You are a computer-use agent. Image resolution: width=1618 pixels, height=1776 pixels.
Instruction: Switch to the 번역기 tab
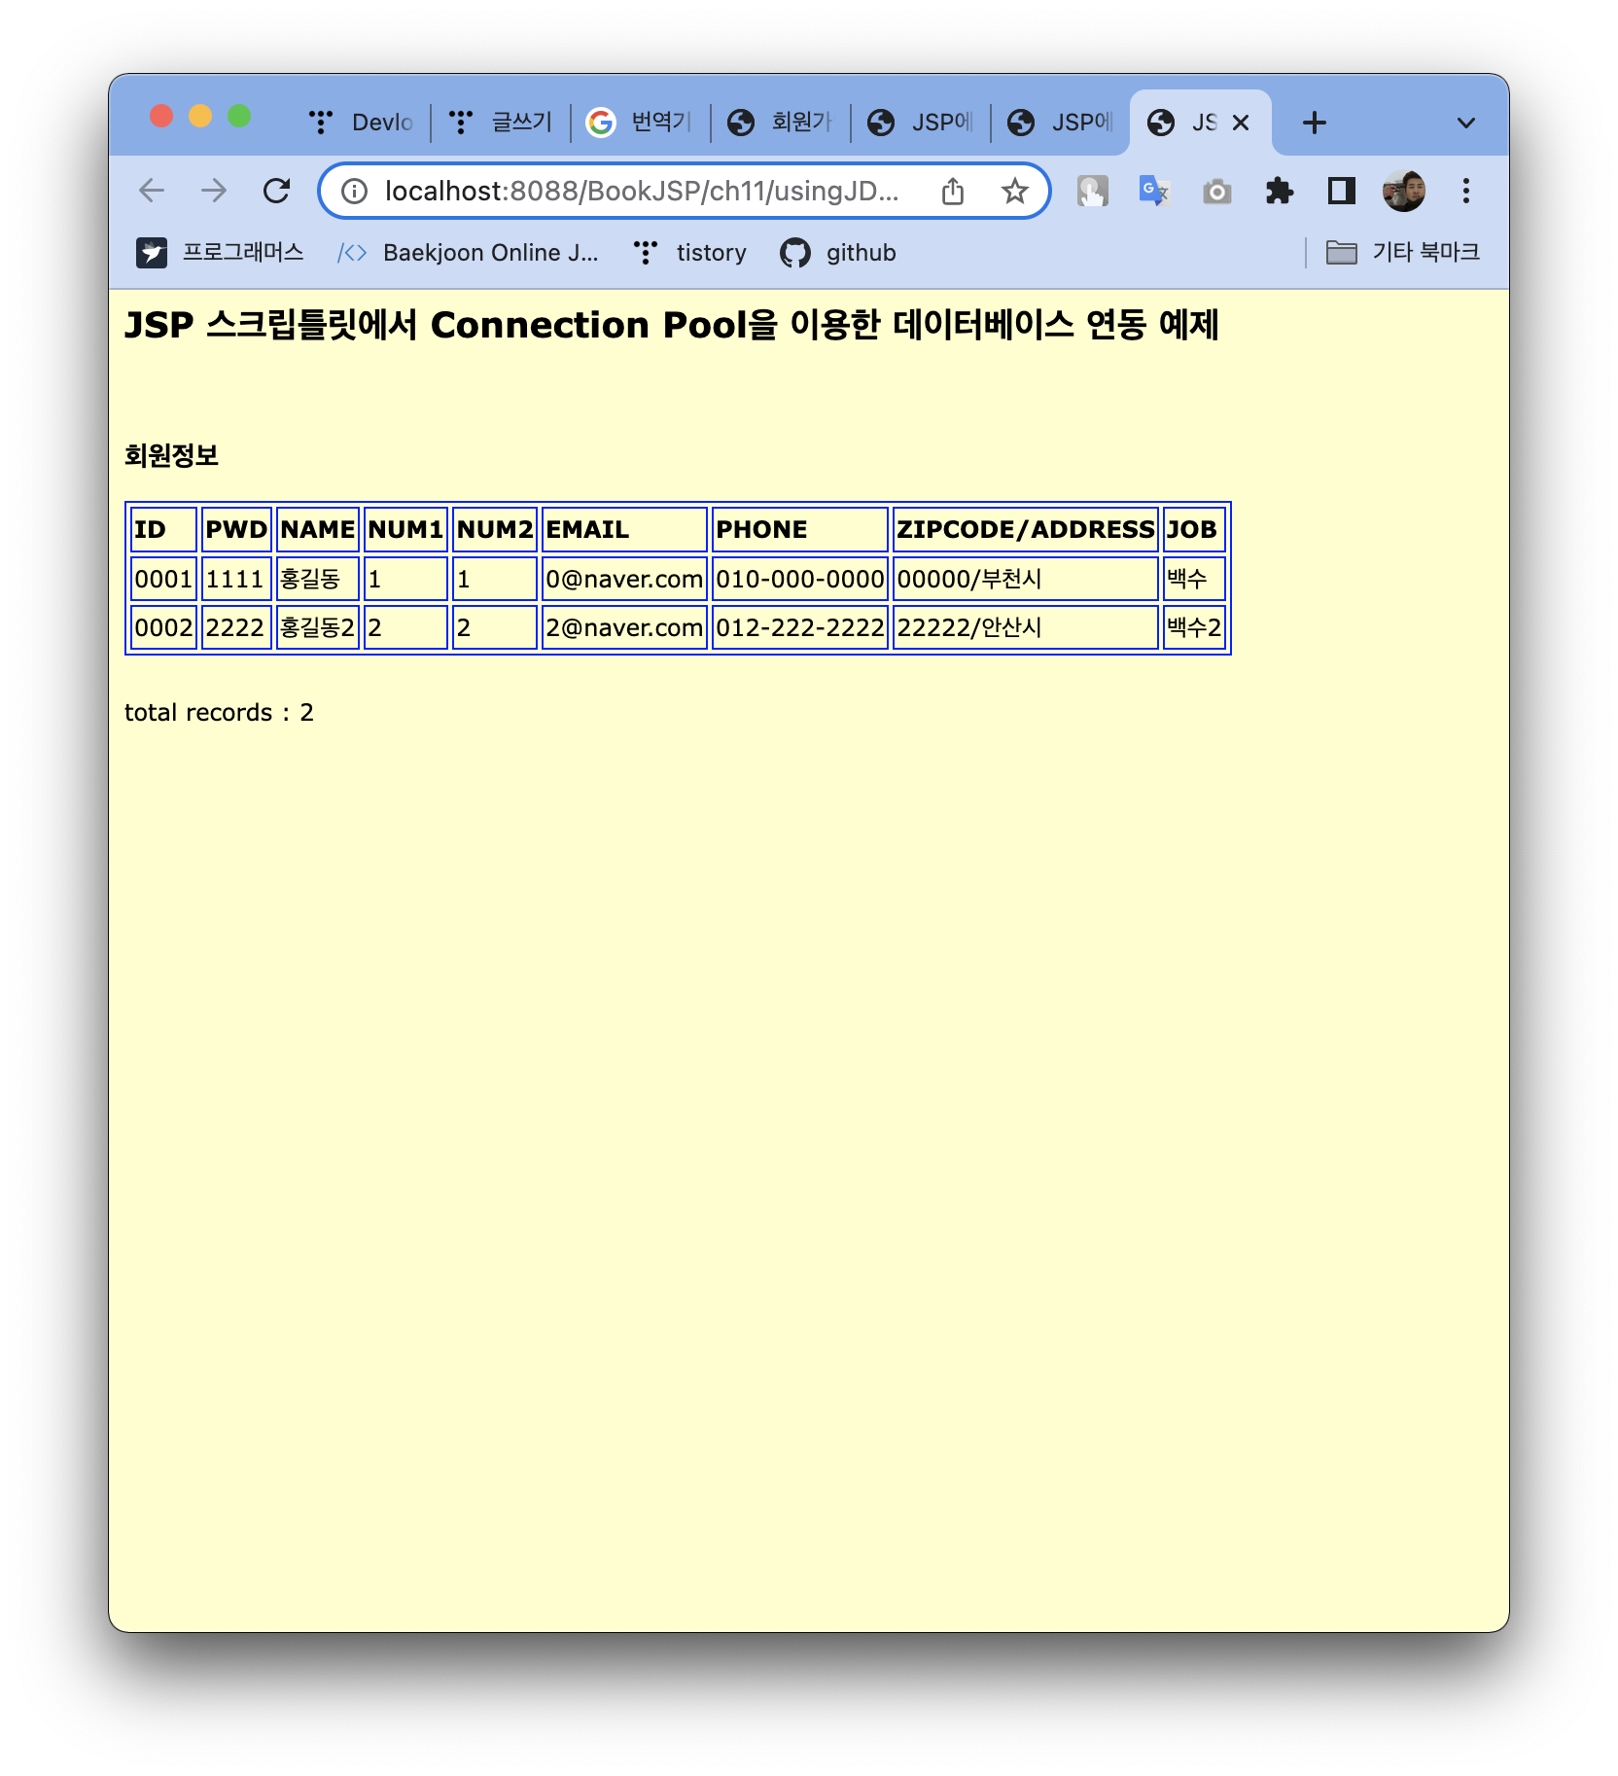coord(641,123)
